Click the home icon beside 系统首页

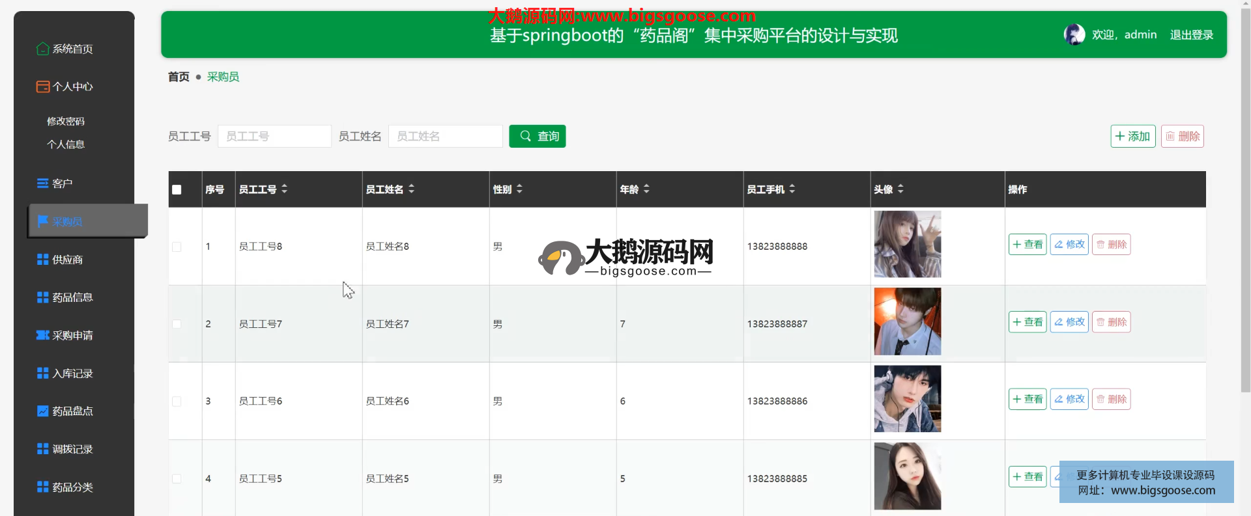click(42, 49)
